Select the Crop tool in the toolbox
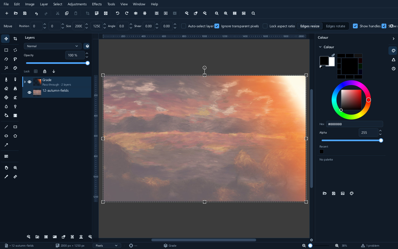The image size is (398, 249). 15,39
